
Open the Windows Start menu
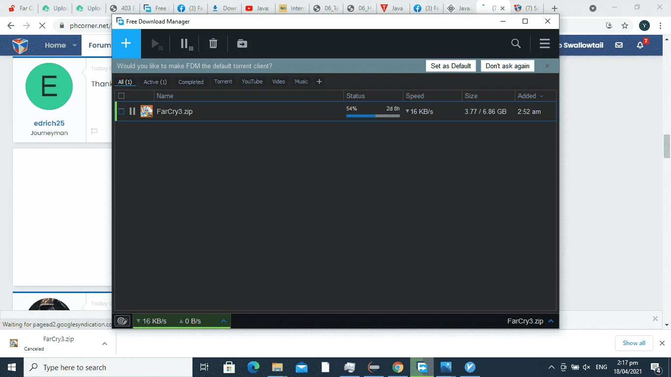click(11, 367)
